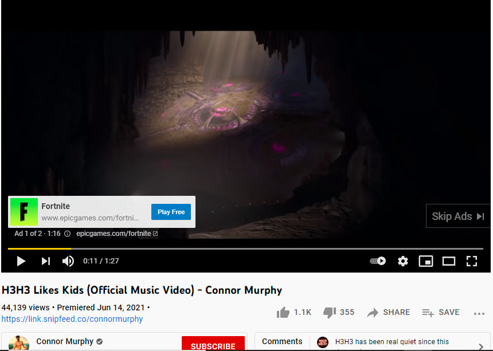Click the Play button in the player
This screenshot has width=493, height=351.
coord(21,261)
